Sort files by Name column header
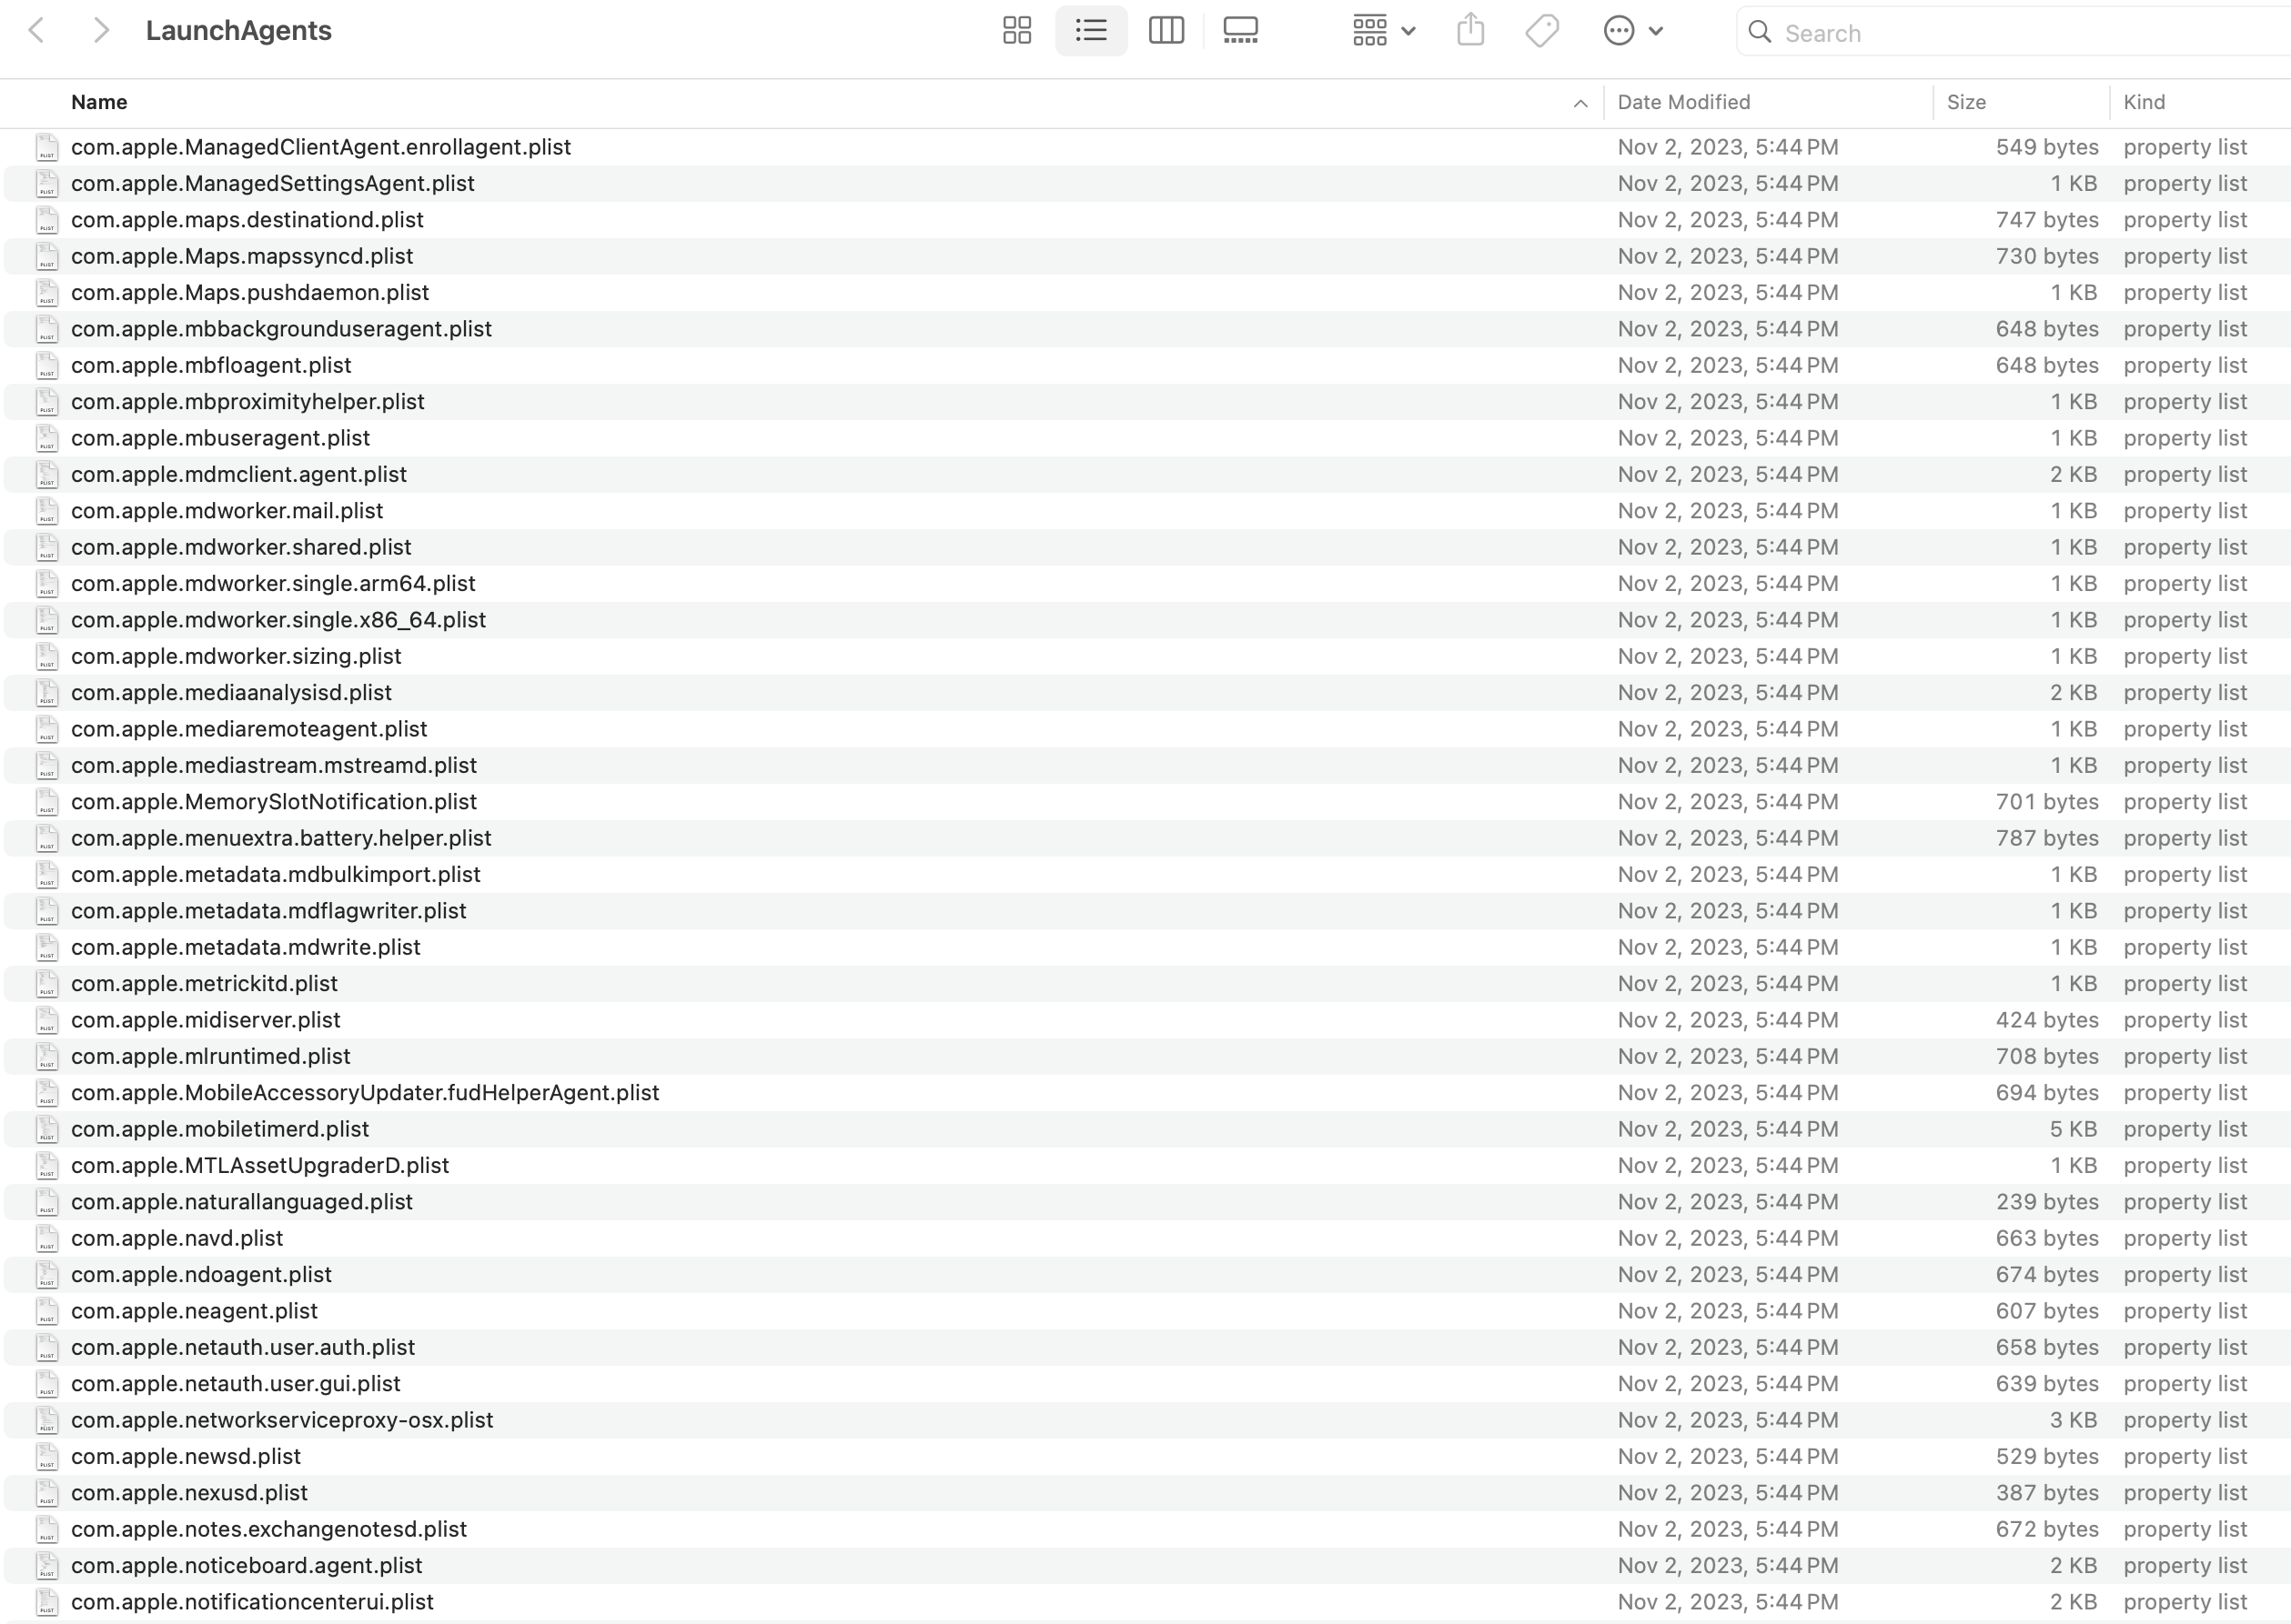This screenshot has width=2291, height=1624. pos(99,102)
